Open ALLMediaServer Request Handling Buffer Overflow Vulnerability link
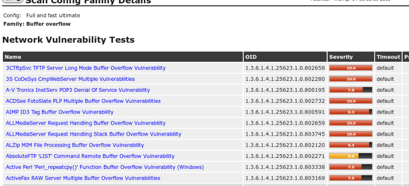Screen dimensions: 409x186 (86, 123)
